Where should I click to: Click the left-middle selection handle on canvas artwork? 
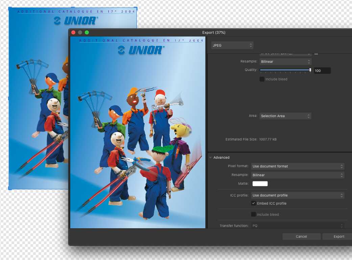tap(9, 98)
